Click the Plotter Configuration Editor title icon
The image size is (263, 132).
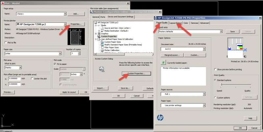[92, 12]
